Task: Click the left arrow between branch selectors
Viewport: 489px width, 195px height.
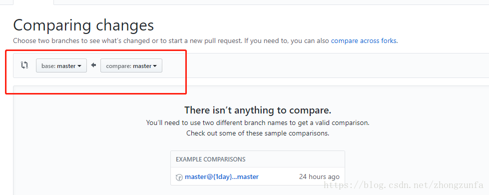Action: [93, 65]
